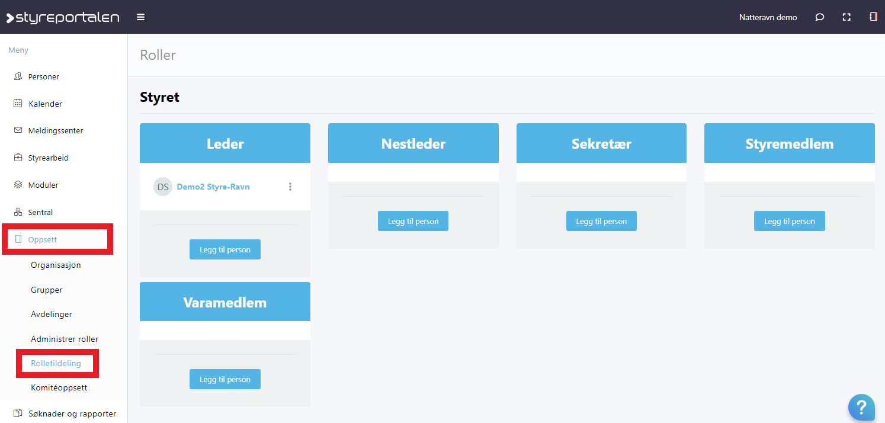Toggle the hamburger menu icon
The width and height of the screenshot is (885, 423).
(140, 17)
